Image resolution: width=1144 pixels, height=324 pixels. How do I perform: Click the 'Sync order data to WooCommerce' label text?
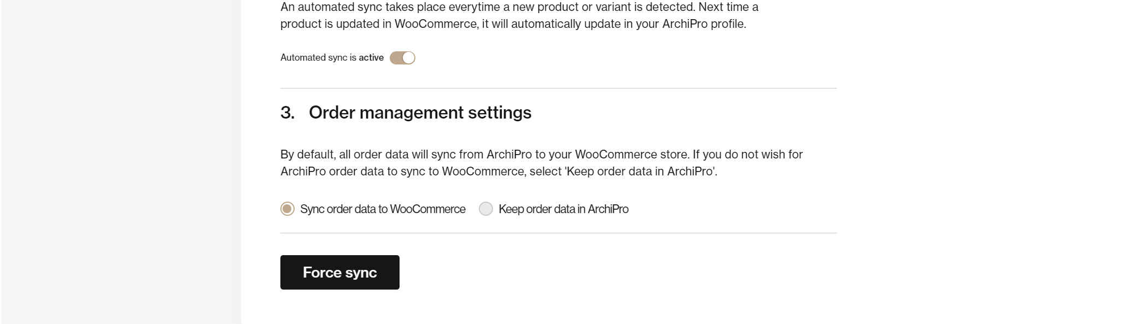[x=383, y=209]
